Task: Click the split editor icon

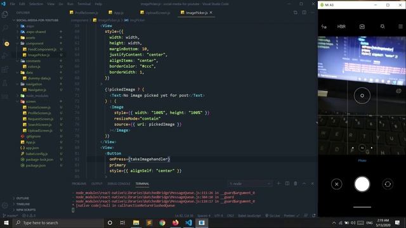Action: click(x=304, y=13)
